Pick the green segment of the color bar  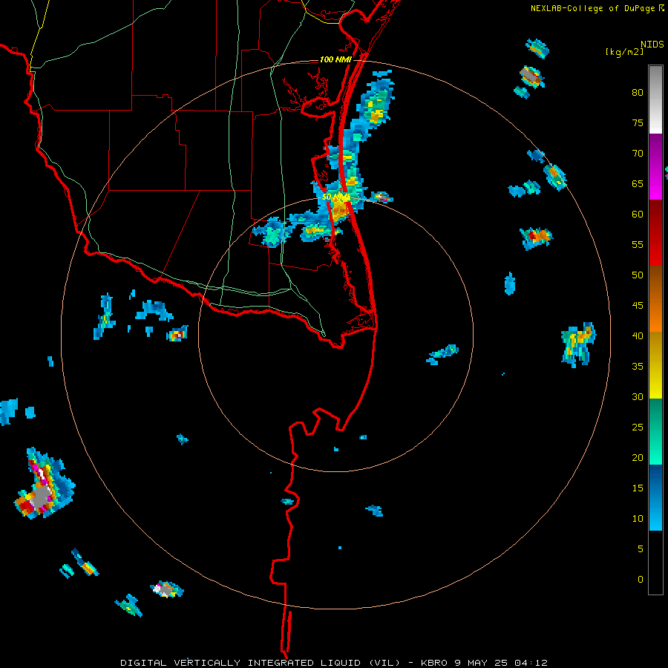coord(655,431)
